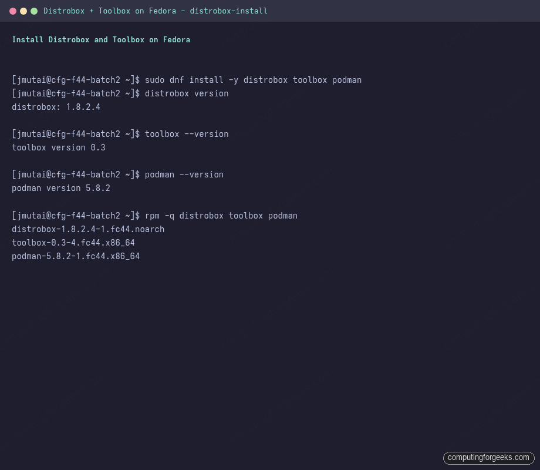Click the 'sudo dnf install -y distrobox toolbox podman' line
The width and height of the screenshot is (540, 470).
click(x=187, y=80)
